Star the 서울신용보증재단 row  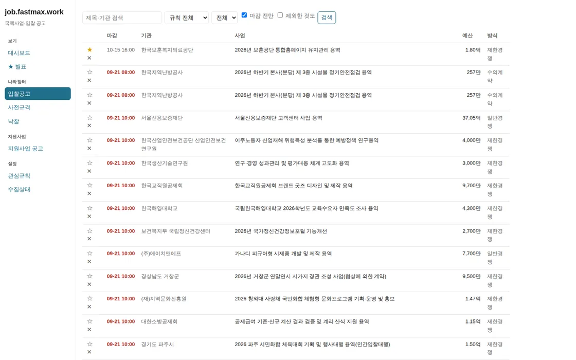point(89,118)
